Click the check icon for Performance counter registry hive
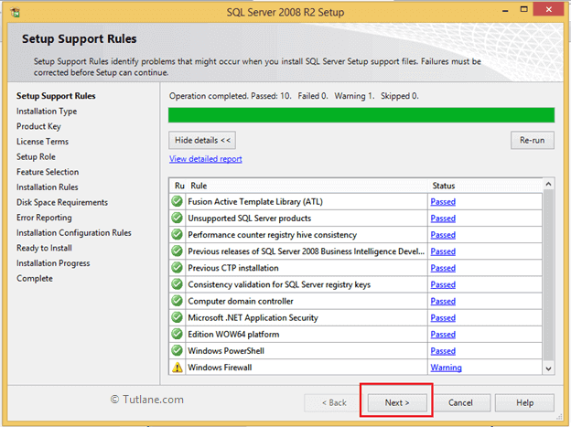 [177, 234]
